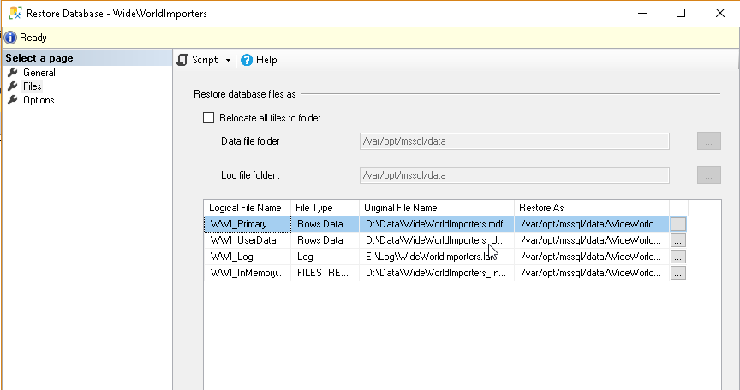Screen dimensions: 740x390
Task: Select the Files page
Action: [x=33, y=86]
